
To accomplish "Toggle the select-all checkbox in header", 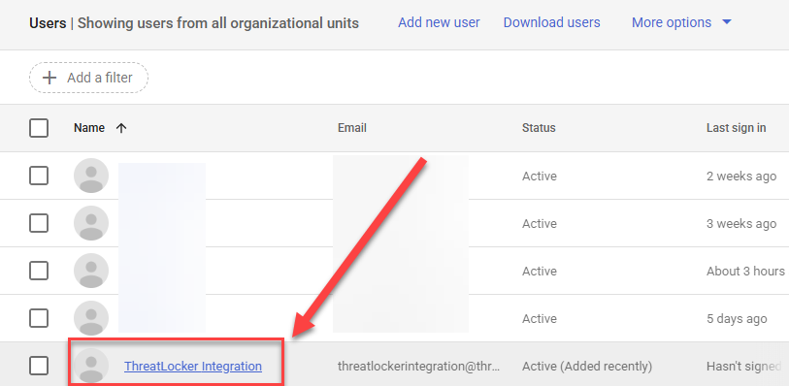I will (x=39, y=128).
